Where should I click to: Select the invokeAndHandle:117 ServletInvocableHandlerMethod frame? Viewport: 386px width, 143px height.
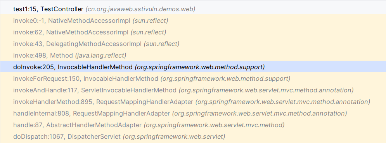click(x=193, y=90)
